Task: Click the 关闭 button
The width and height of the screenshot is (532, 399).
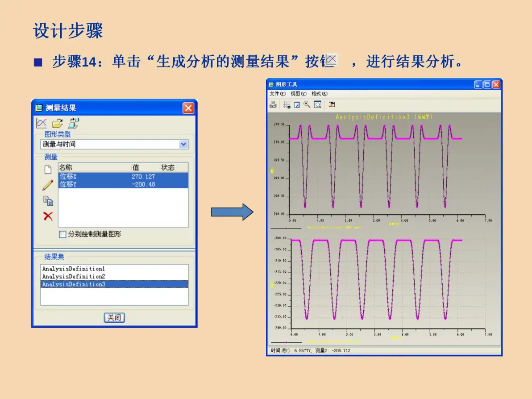Action: click(x=114, y=318)
